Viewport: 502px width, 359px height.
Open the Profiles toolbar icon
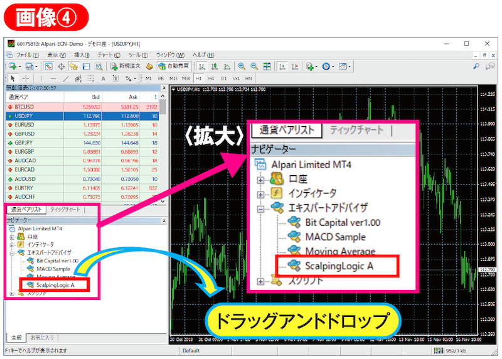[x=29, y=67]
